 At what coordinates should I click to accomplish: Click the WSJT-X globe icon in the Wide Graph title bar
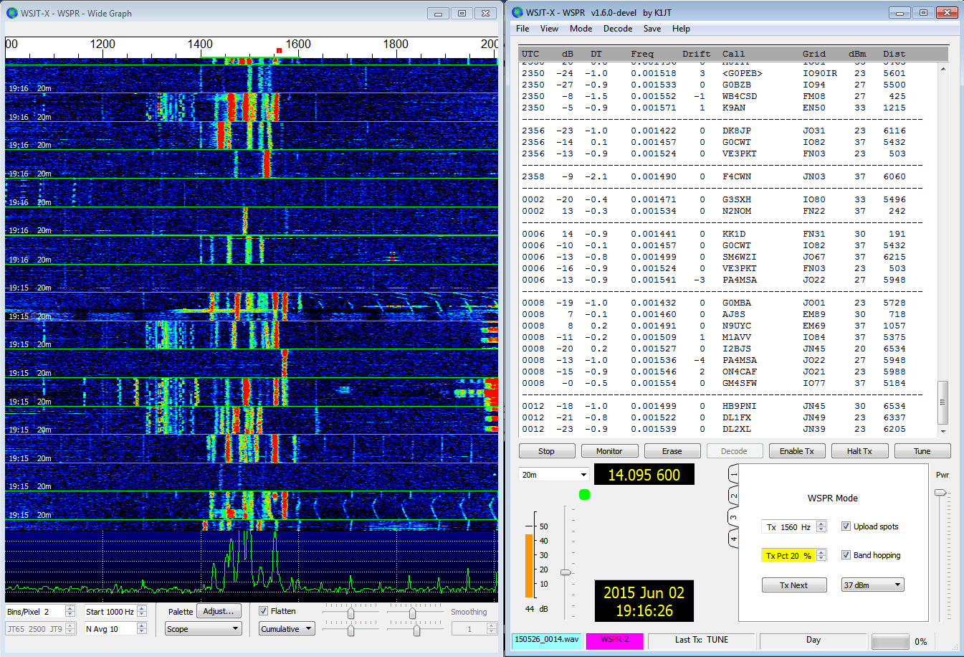pyautogui.click(x=11, y=13)
